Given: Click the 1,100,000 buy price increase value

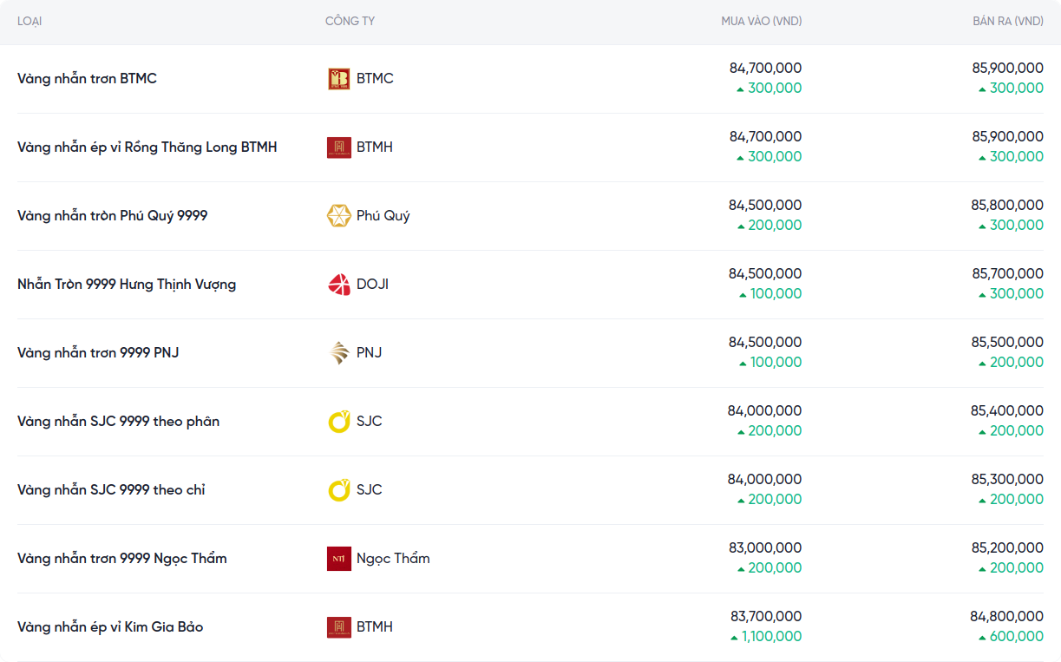Looking at the screenshot, I should [x=771, y=637].
